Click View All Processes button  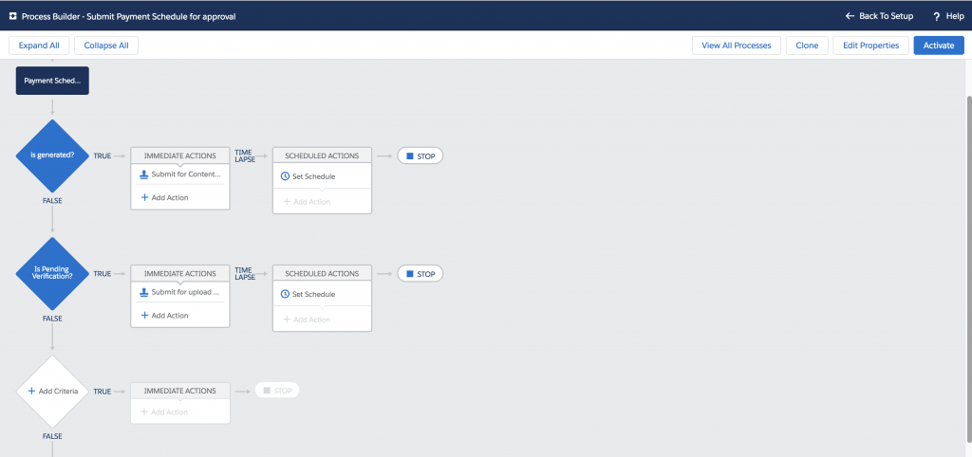pyautogui.click(x=737, y=46)
